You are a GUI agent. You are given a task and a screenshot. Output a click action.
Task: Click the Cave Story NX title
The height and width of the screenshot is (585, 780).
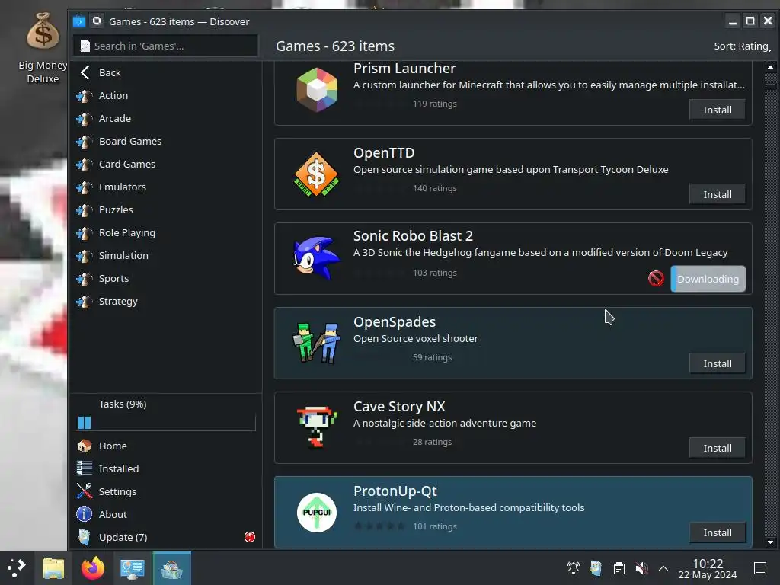pyautogui.click(x=399, y=407)
